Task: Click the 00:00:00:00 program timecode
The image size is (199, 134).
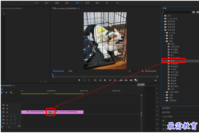Action: (58, 71)
